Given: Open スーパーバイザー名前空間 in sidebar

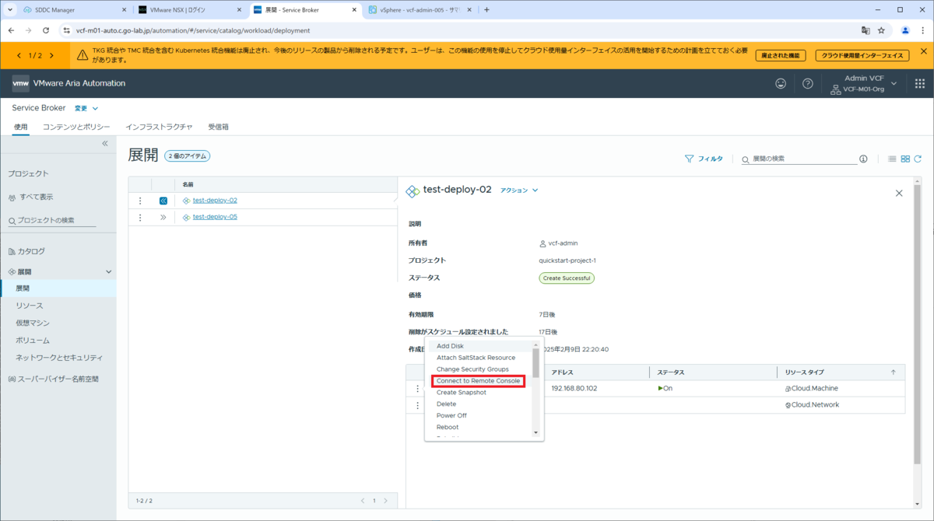Looking at the screenshot, I should click(58, 379).
